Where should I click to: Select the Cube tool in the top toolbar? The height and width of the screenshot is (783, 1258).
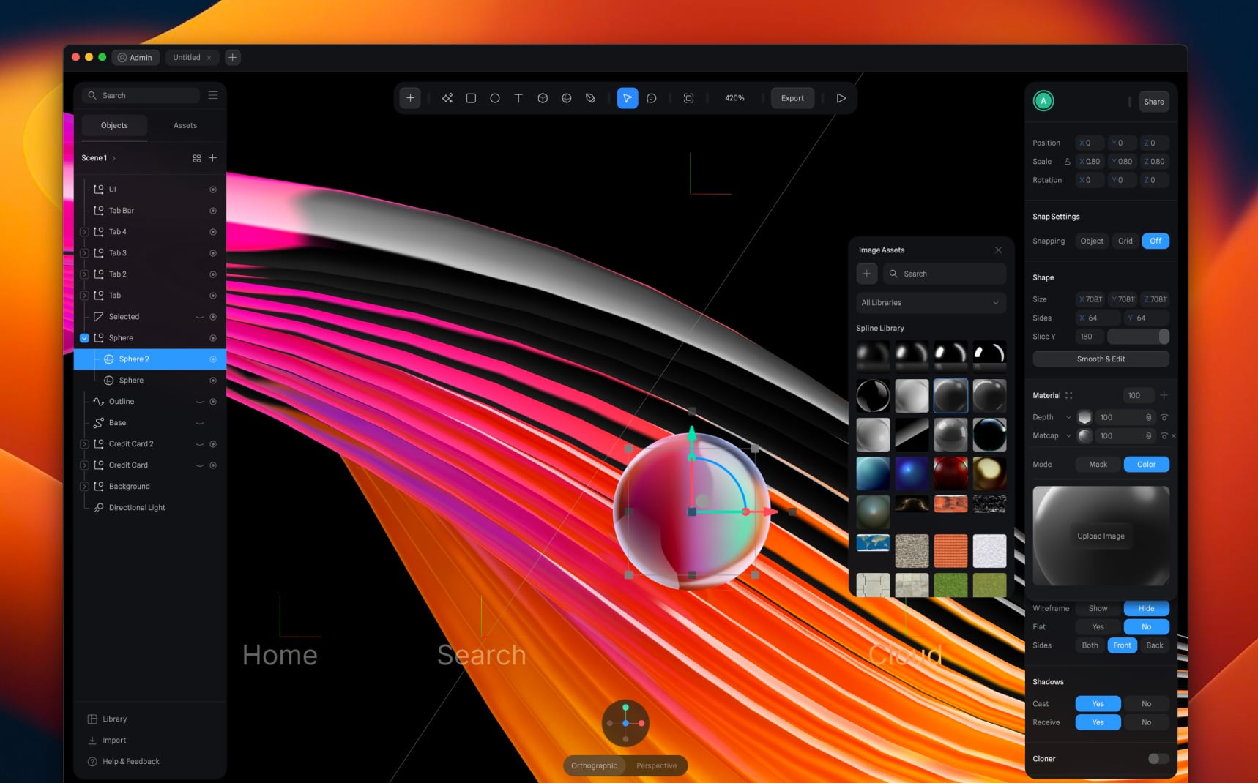pos(542,97)
